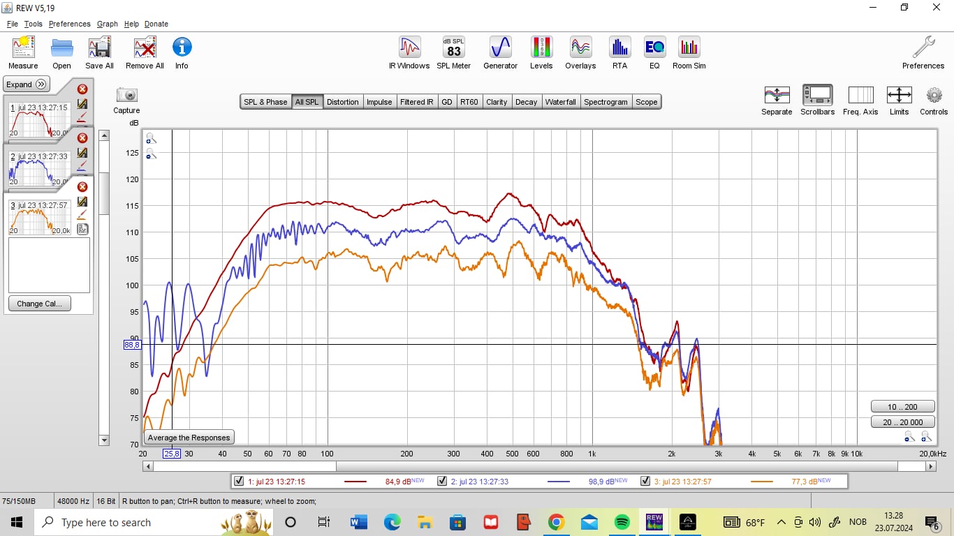Click Average the Responses button
This screenshot has height=536, width=954.
[189, 438]
